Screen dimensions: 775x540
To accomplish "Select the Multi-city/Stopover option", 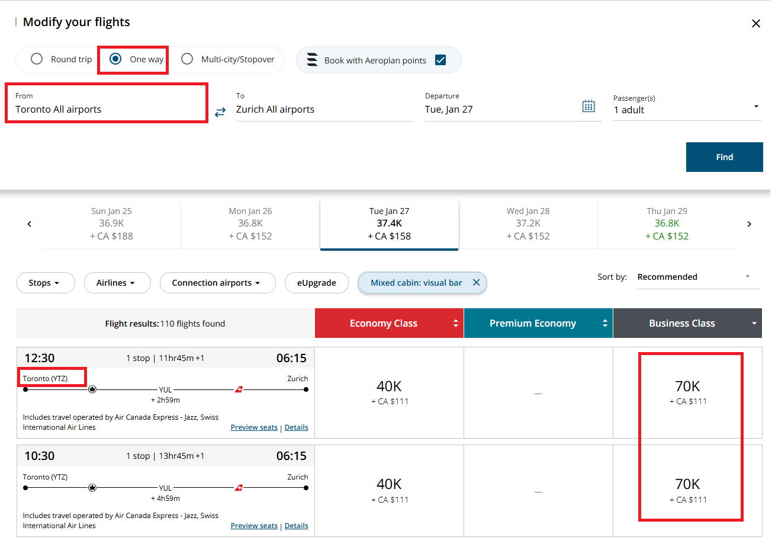I will point(188,59).
